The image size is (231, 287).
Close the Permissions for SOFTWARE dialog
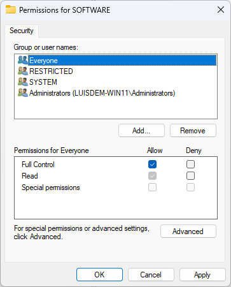point(221,10)
